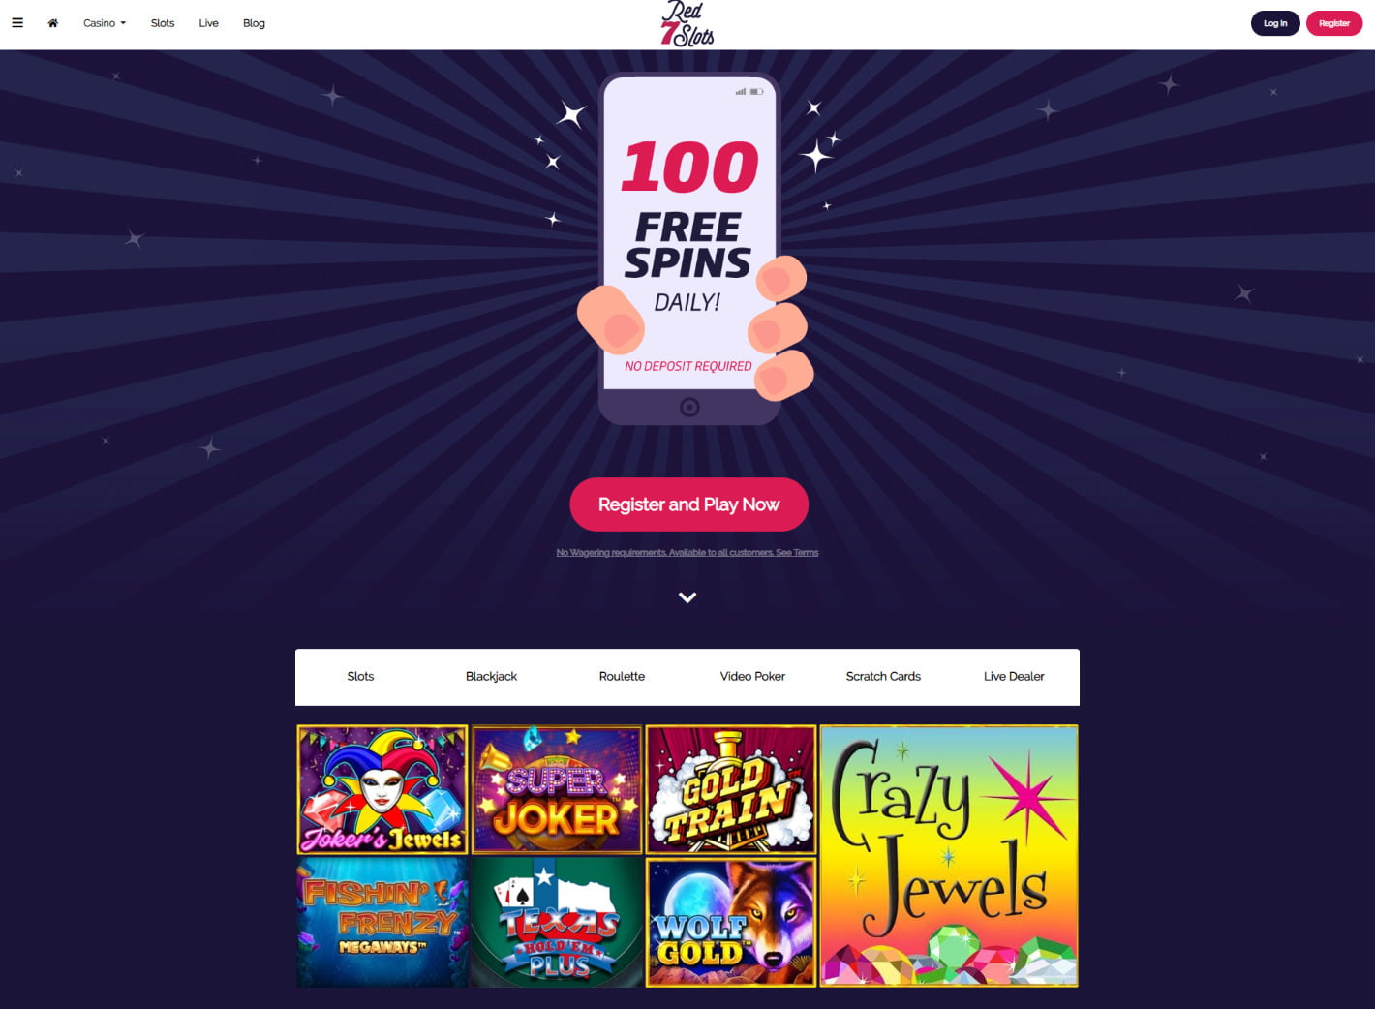Open the Joker's Jewels game thumbnail

pyautogui.click(x=382, y=790)
